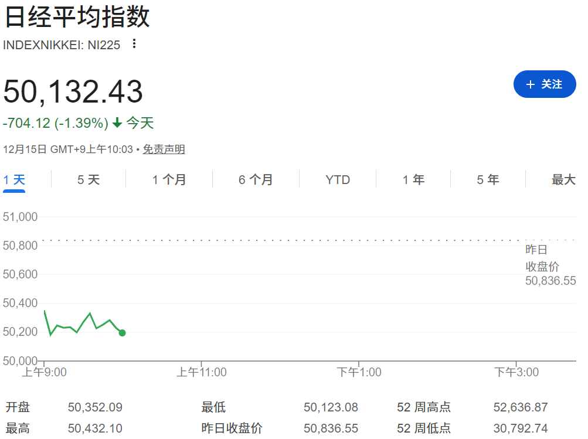Viewport: 588px width, 439px height.
Task: Switch to the 5年 history view
Action: (x=487, y=180)
